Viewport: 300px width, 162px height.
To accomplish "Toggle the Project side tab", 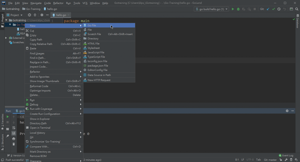I will point(2,21).
